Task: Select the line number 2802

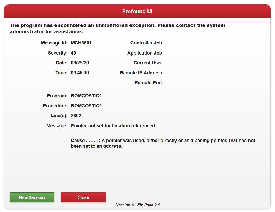Action: 76,116
